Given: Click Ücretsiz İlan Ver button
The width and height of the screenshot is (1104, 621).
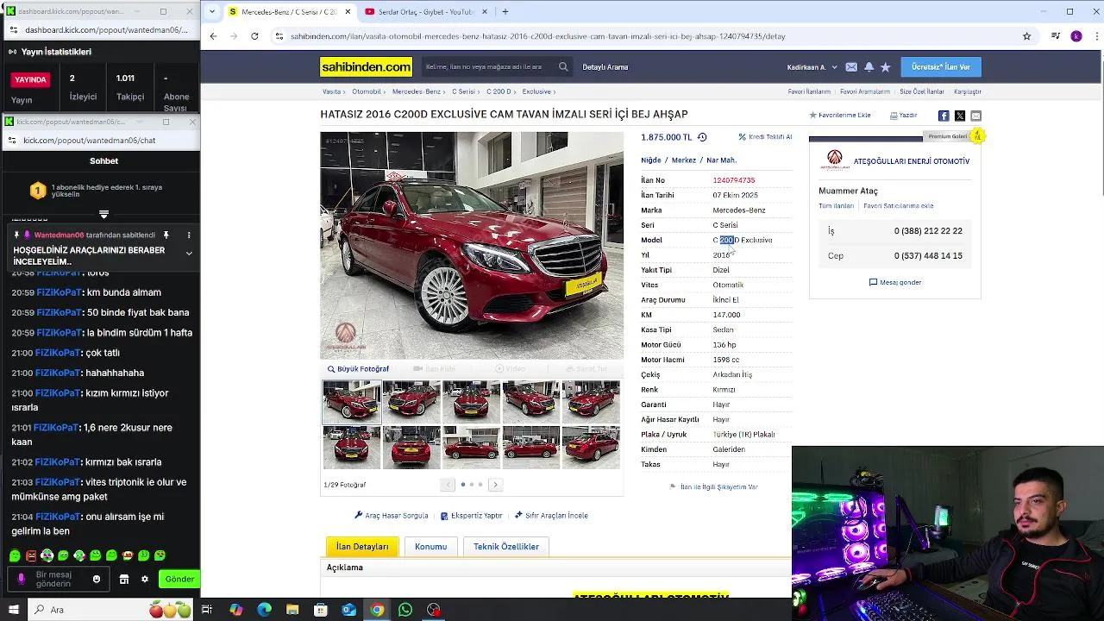Looking at the screenshot, I should pos(941,67).
